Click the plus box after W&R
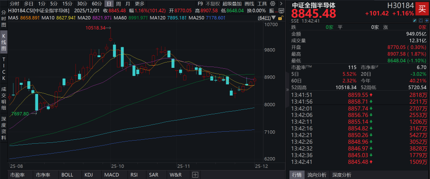Screen dimensions: 430x179 coord(195,175)
